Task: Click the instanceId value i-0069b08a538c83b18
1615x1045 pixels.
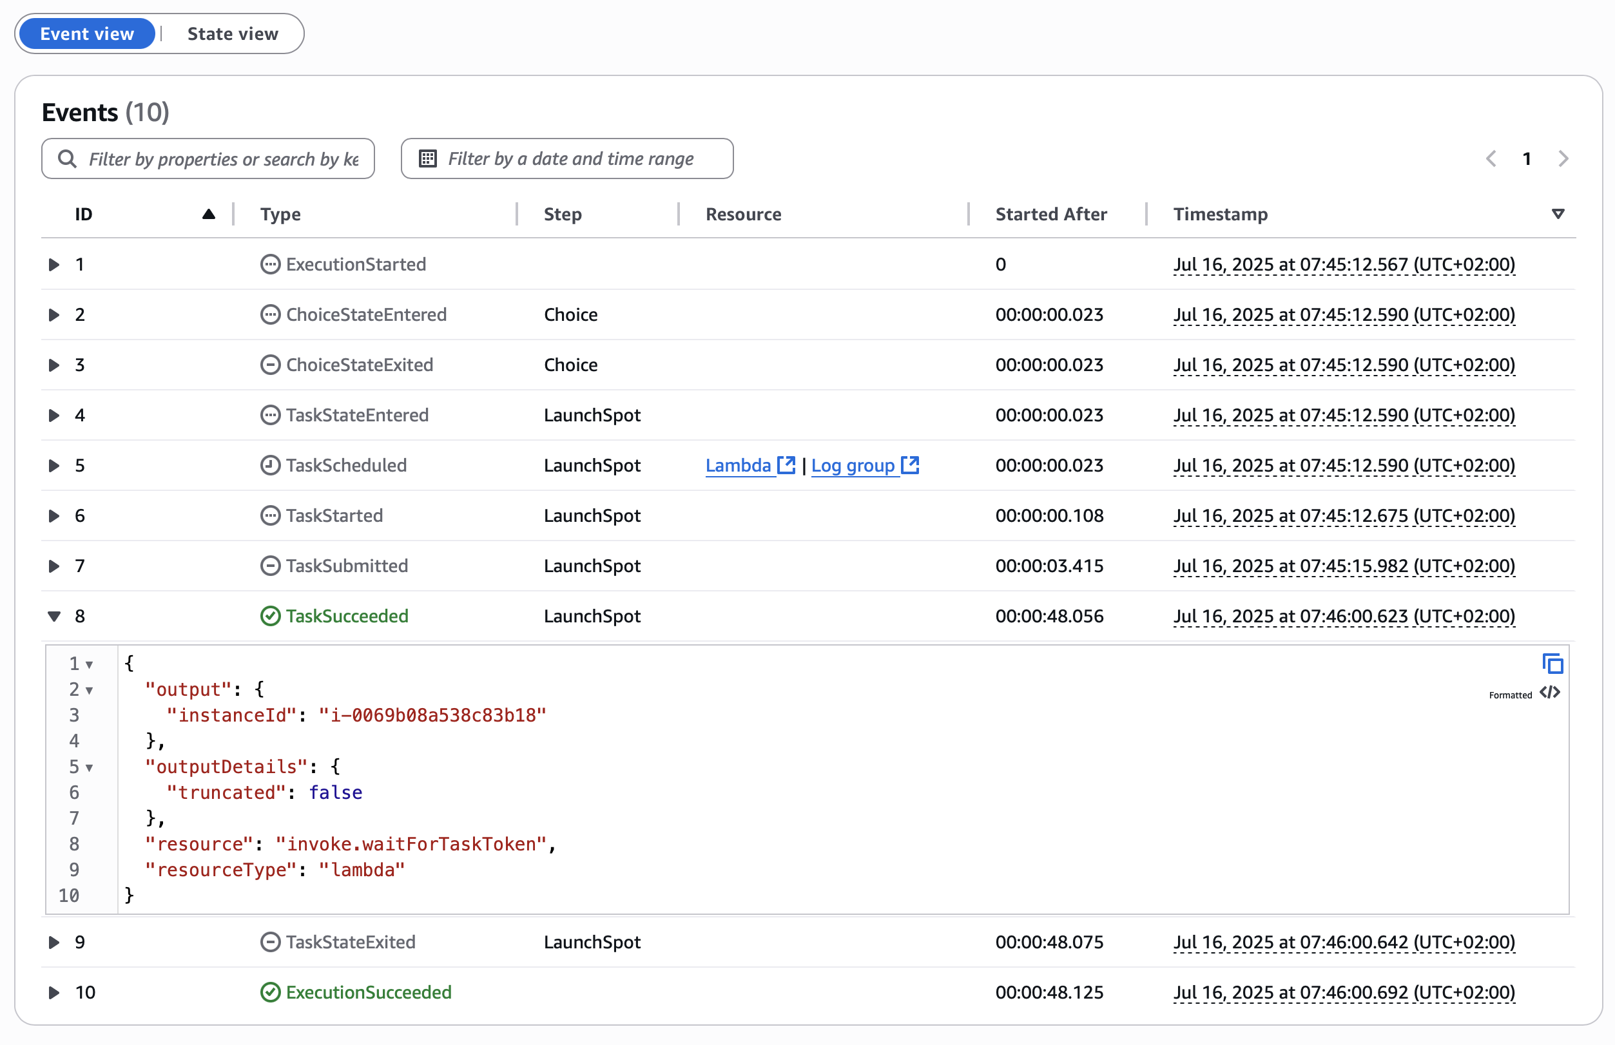Action: pos(432,715)
